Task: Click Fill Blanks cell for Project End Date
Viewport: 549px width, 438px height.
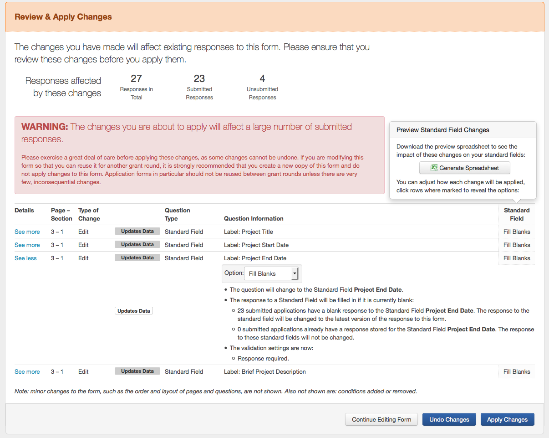Action: (x=517, y=258)
